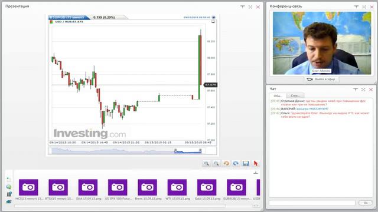Click the third icon in the left sidebar

(9, 194)
